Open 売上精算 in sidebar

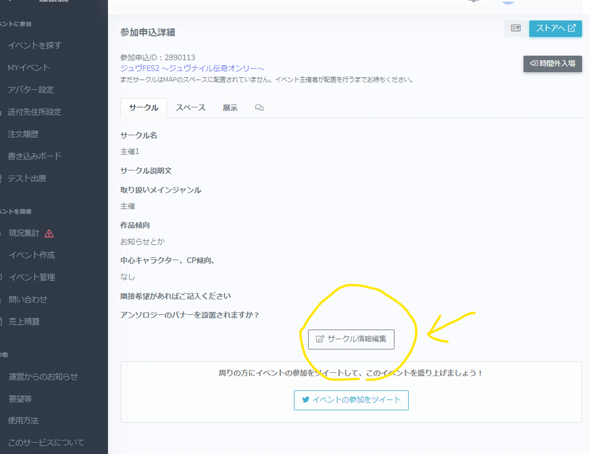(24, 322)
